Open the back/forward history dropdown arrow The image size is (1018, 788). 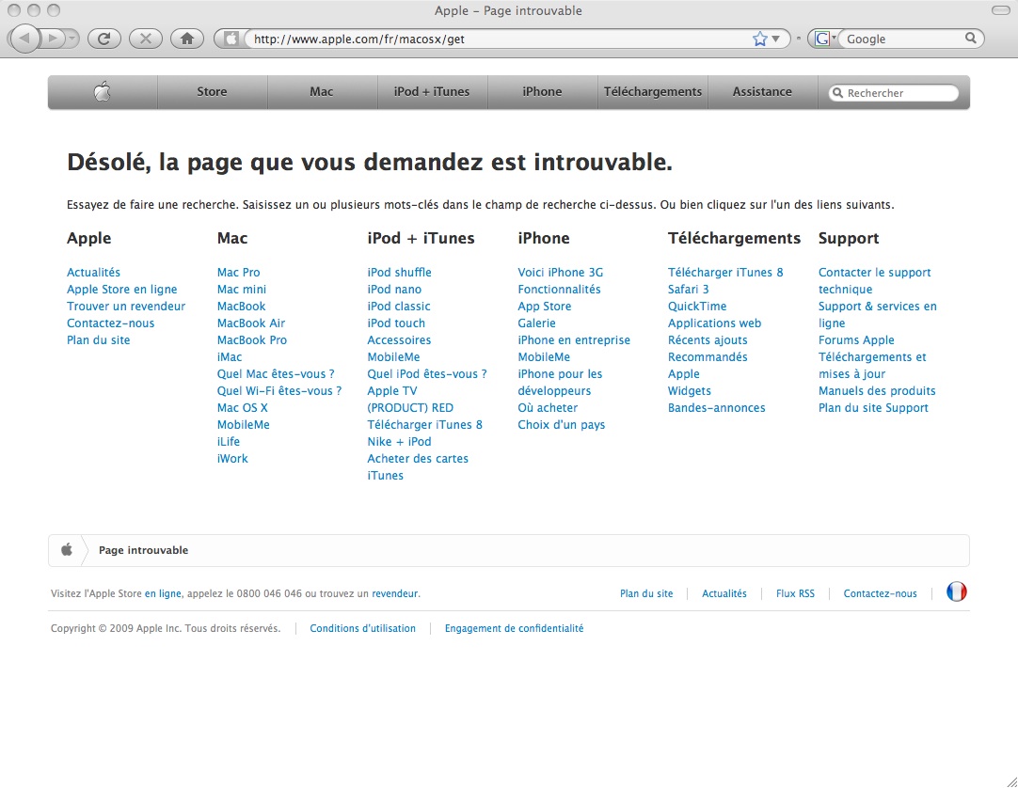click(x=72, y=39)
